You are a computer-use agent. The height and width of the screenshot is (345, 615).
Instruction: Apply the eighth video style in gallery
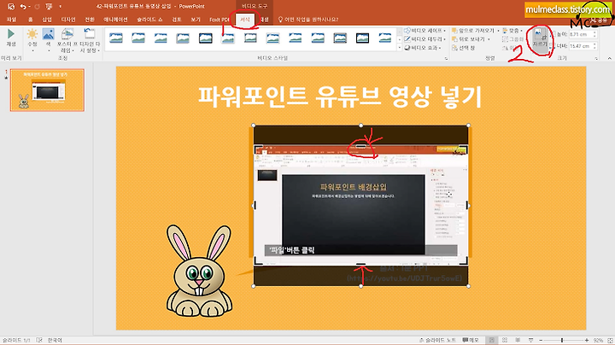[272, 38]
